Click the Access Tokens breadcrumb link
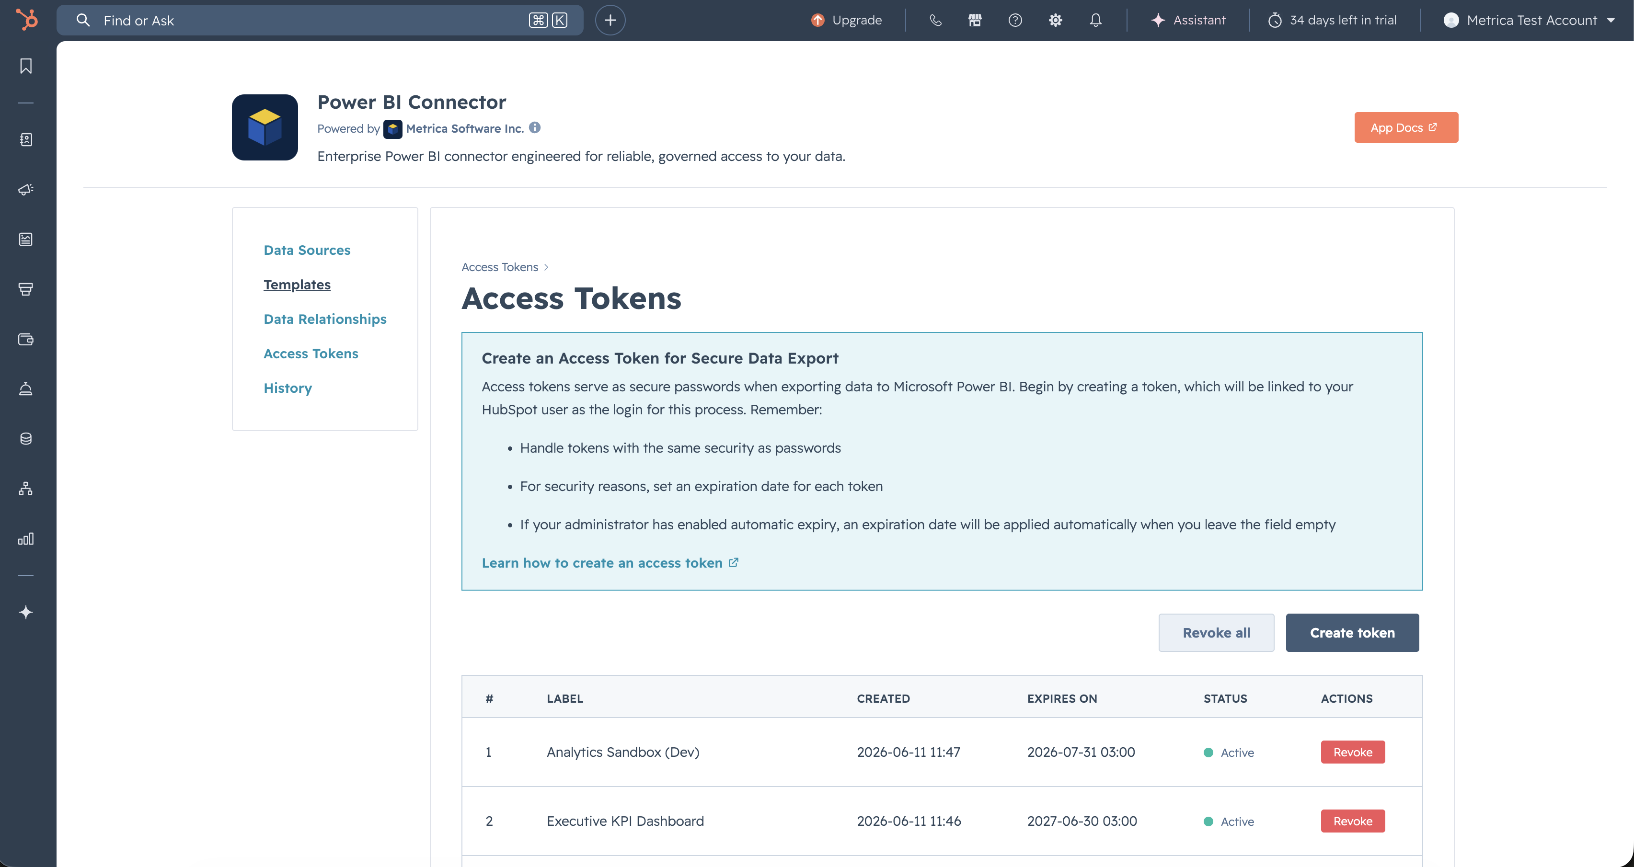The width and height of the screenshot is (1634, 867). tap(500, 267)
